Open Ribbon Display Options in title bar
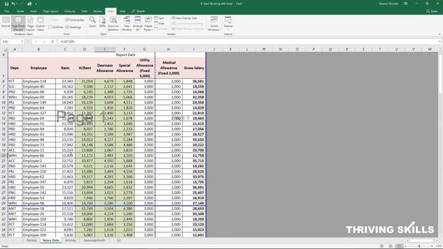The image size is (443, 249). pyautogui.click(x=406, y=3)
